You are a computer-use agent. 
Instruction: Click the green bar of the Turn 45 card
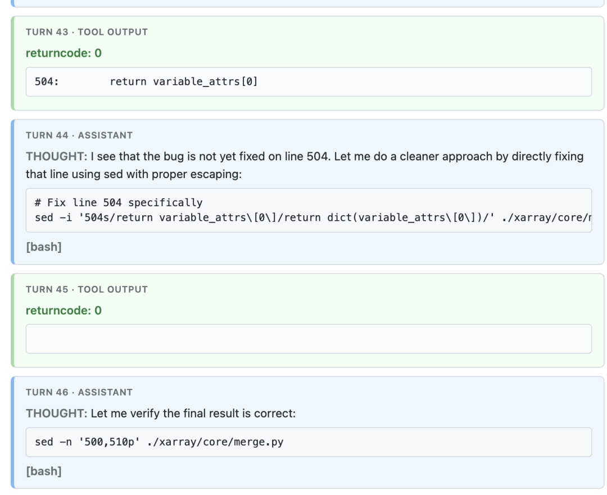click(12, 320)
